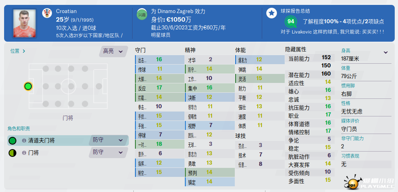Click the 反应 attribute row

click(160, 88)
